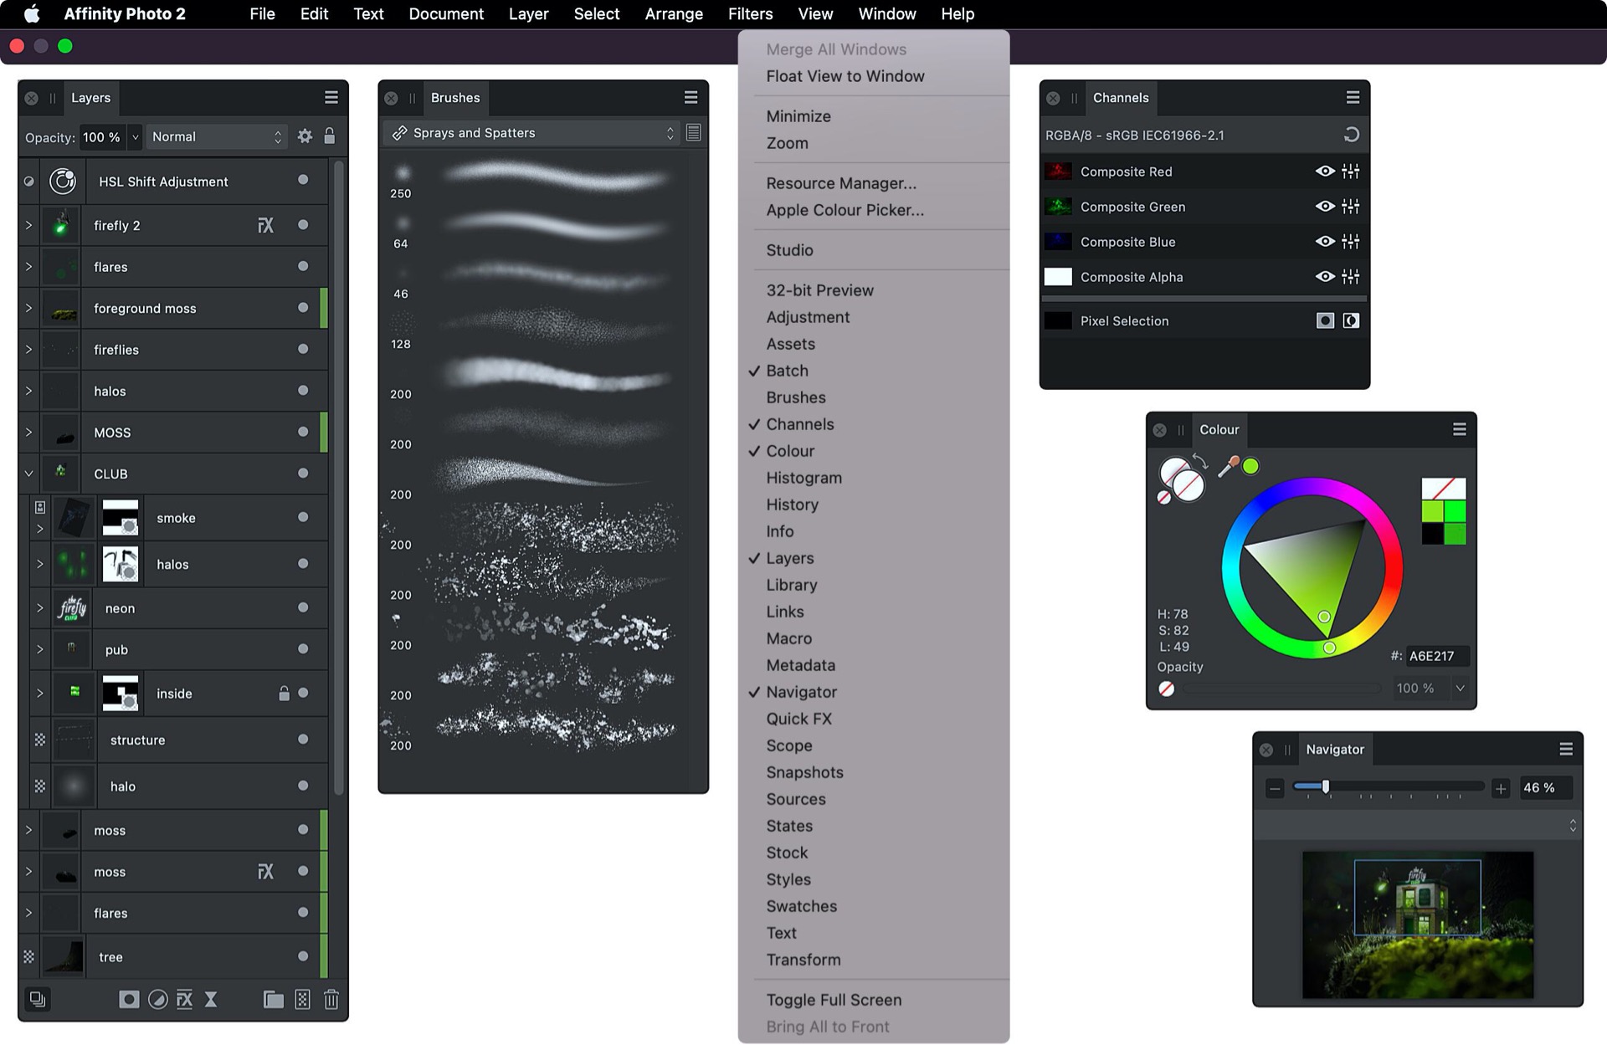This screenshot has width=1607, height=1045.
Task: Toggle visibility of Composite Alpha channel
Action: 1325,277
